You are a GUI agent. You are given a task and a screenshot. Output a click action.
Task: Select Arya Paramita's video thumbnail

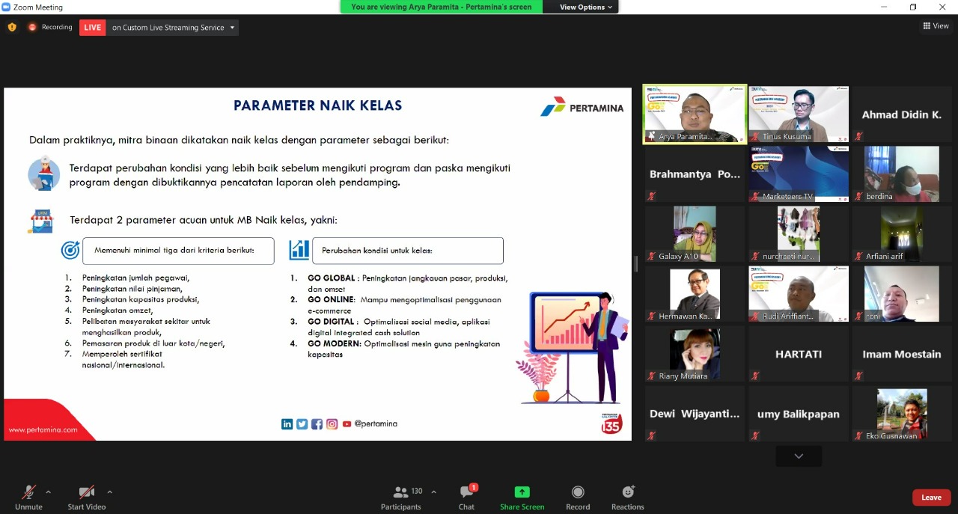(x=695, y=114)
